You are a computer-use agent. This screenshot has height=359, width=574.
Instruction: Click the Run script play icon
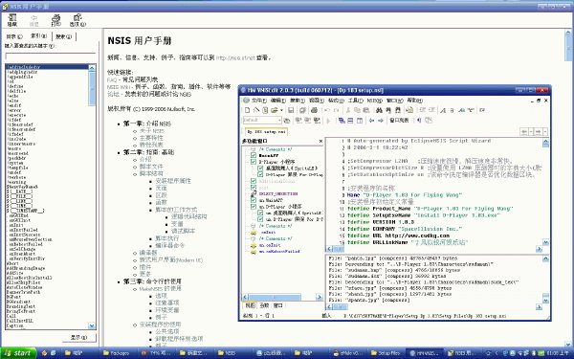(x=328, y=121)
